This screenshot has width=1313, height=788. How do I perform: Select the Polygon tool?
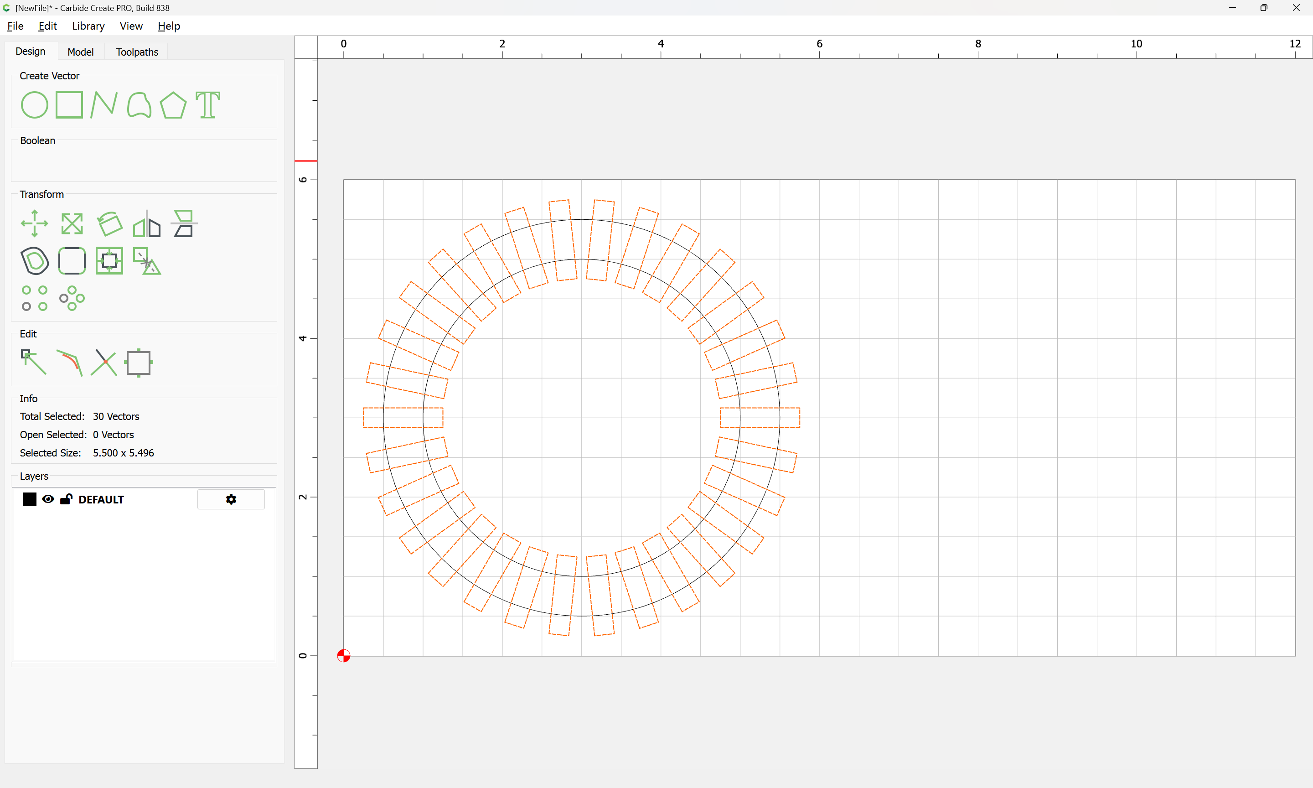click(x=173, y=104)
